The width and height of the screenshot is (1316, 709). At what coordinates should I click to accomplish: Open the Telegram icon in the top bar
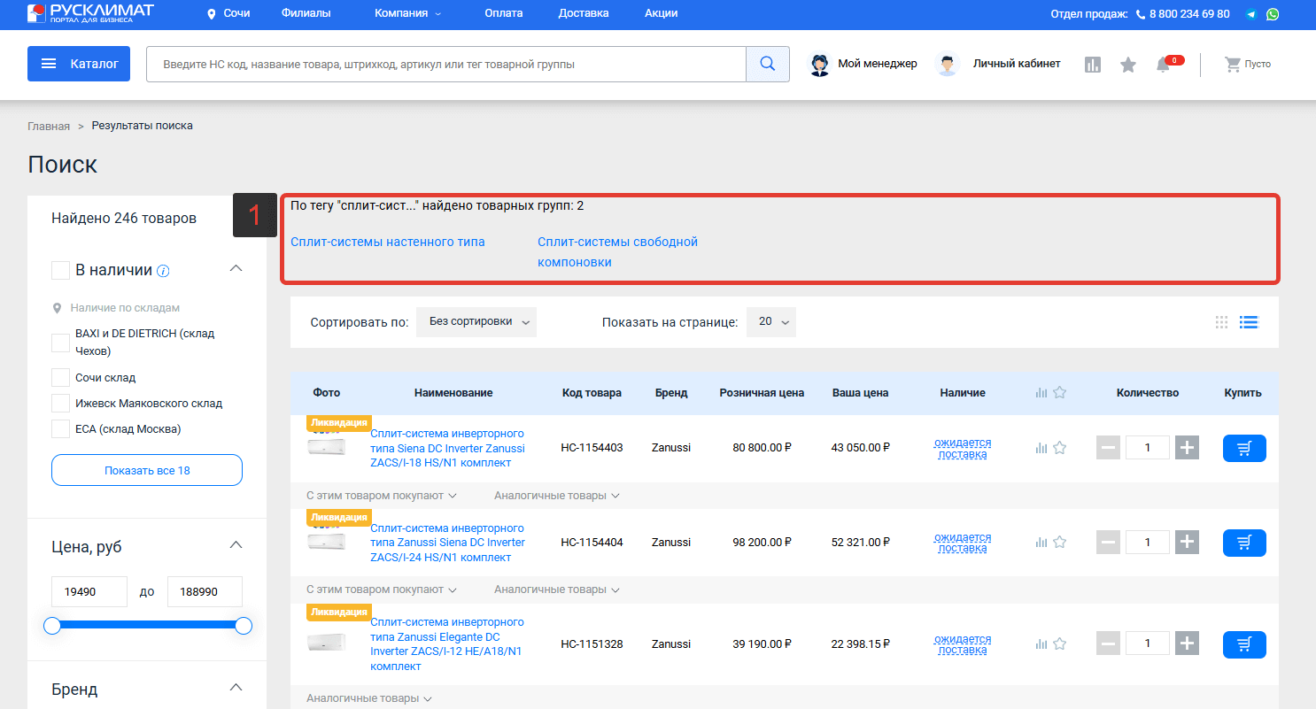(1251, 14)
